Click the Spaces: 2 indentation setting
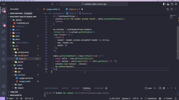The height and width of the screenshot is (100, 179). [x=126, y=98]
